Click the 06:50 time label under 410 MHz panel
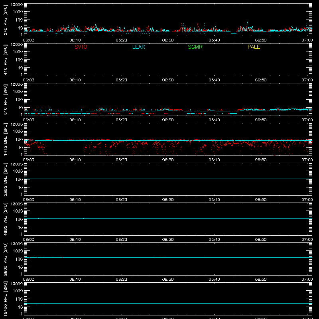This screenshot has width=319, height=319. click(261, 80)
